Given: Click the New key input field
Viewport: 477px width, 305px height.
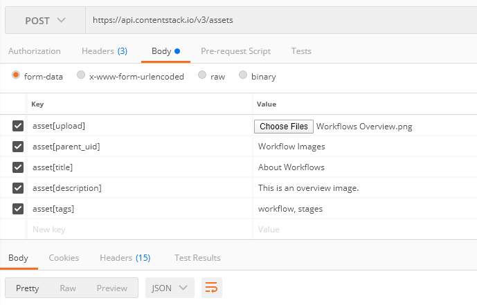Looking at the screenshot, I should tap(138, 229).
